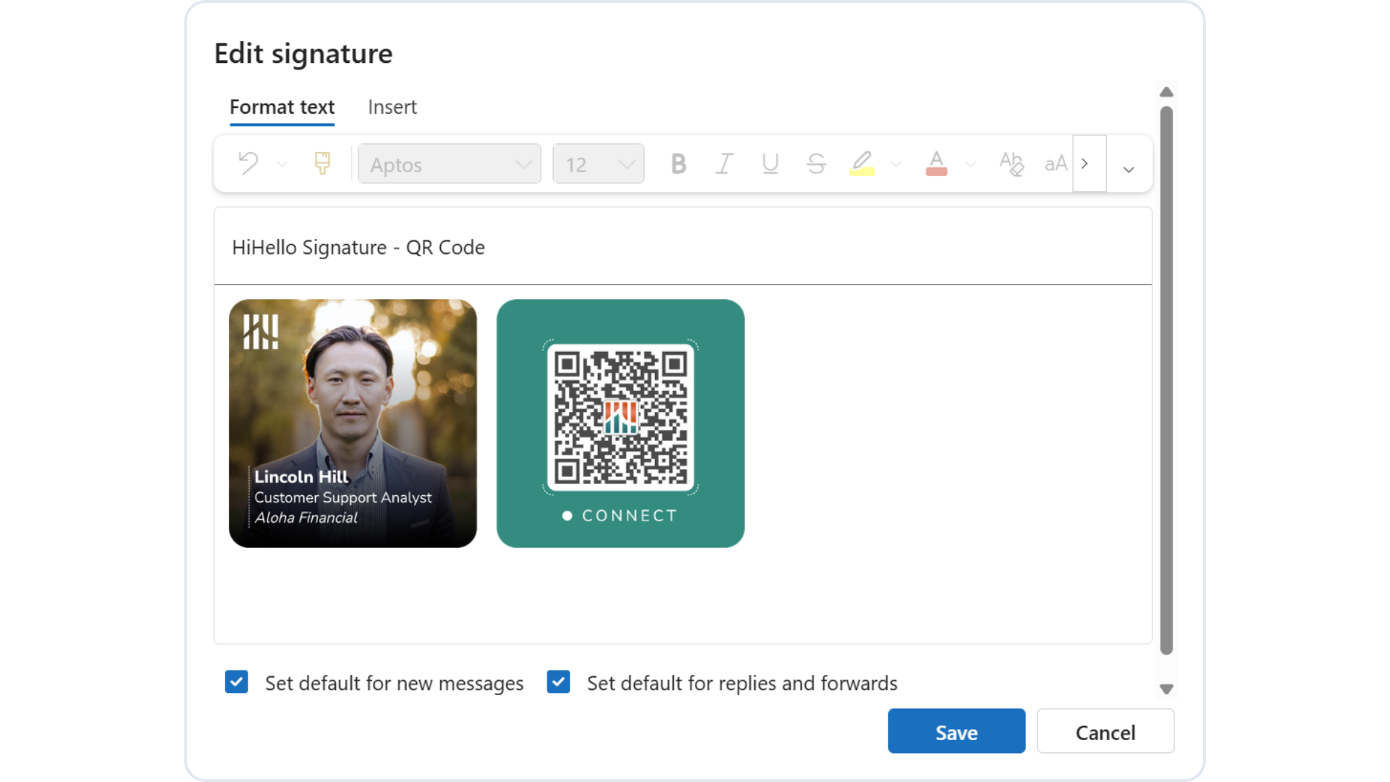The width and height of the screenshot is (1390, 782).
Task: Open font color dropdown arrow
Action: 971,165
